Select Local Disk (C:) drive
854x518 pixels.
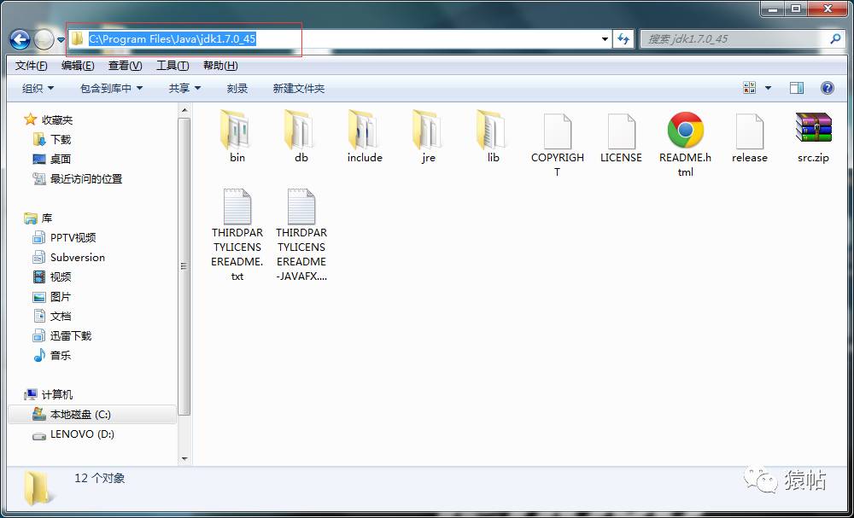click(92, 415)
